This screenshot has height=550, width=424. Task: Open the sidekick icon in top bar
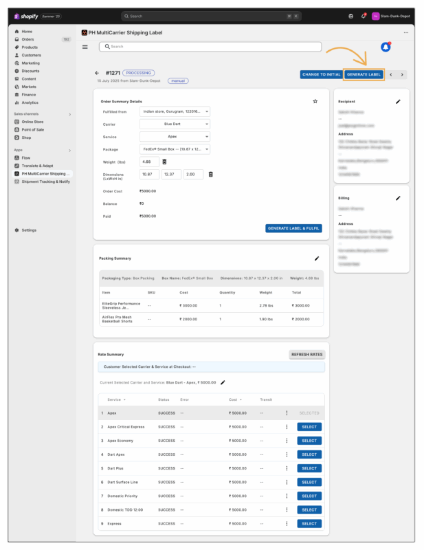350,16
